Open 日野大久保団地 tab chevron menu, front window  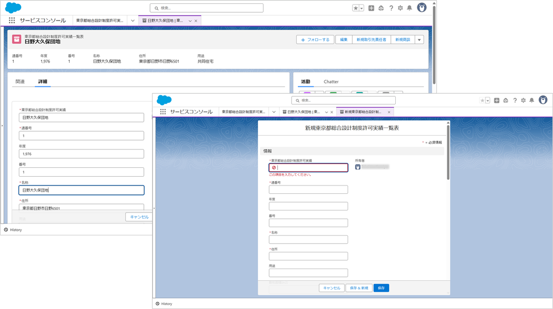pyautogui.click(x=326, y=112)
